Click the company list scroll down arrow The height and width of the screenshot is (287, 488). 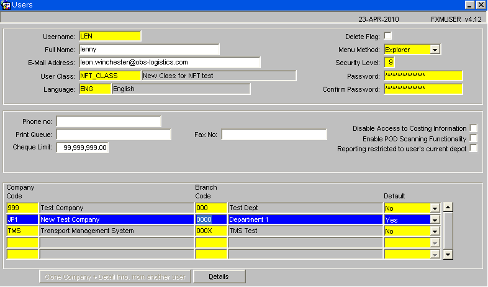(448, 255)
